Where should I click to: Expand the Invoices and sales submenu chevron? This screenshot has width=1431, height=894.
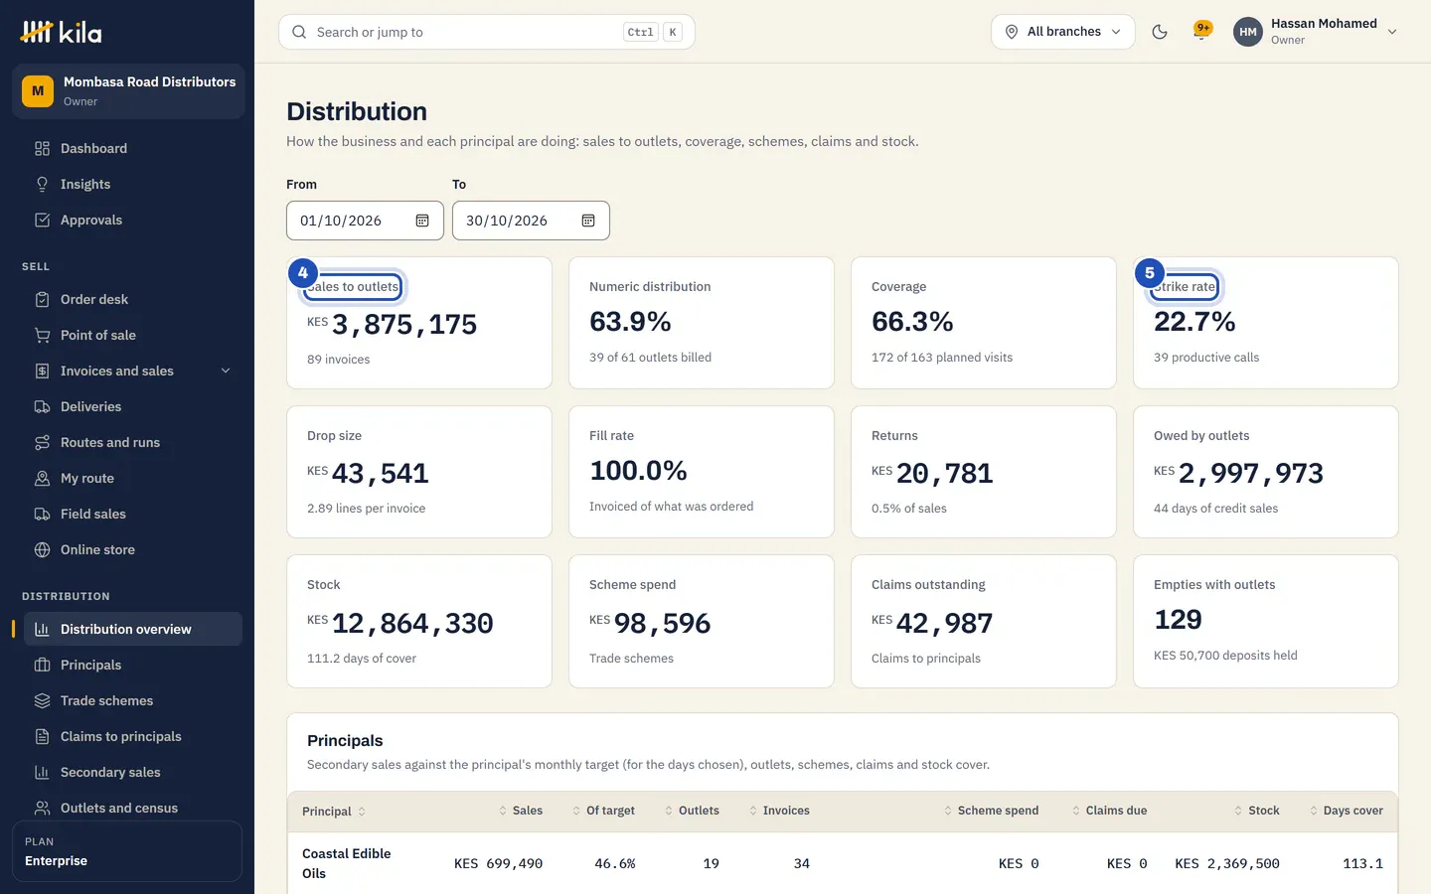(x=226, y=371)
